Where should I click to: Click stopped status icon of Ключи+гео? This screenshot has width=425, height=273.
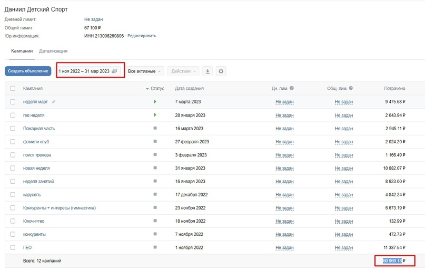(155, 221)
